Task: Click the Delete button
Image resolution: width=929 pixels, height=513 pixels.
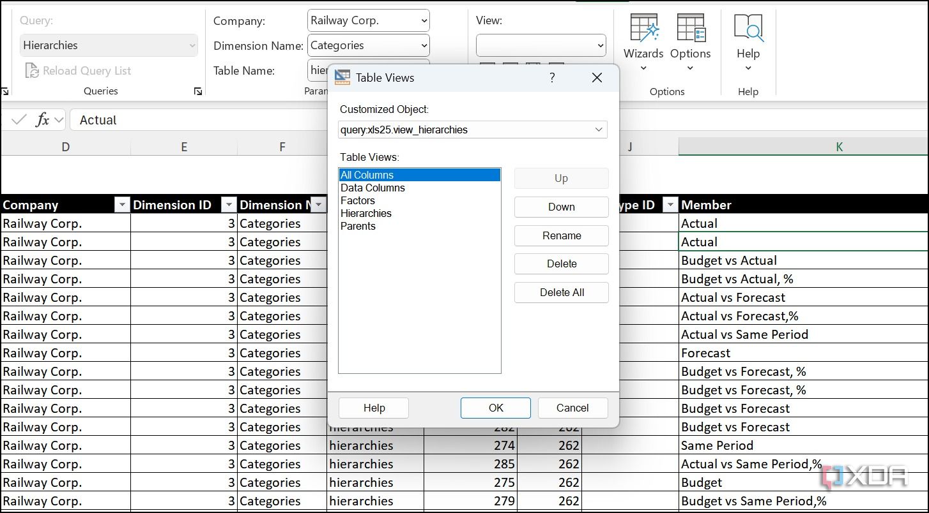Action: [561, 264]
